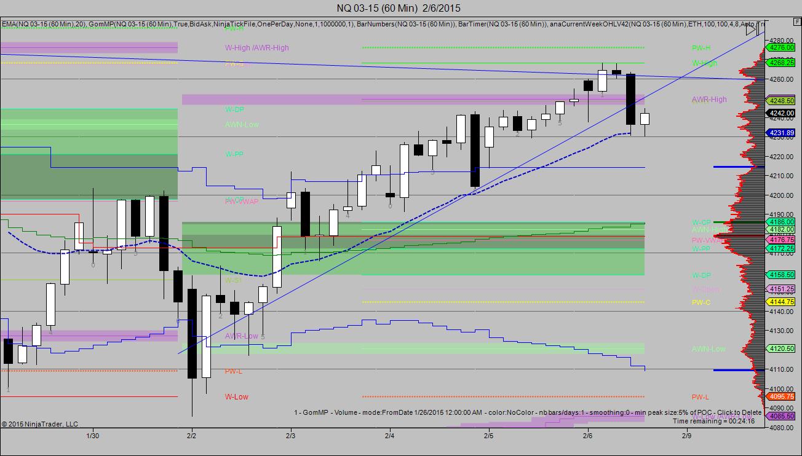Select the 4172.25 price marker
Screen dimensions: 802x456
point(781,248)
